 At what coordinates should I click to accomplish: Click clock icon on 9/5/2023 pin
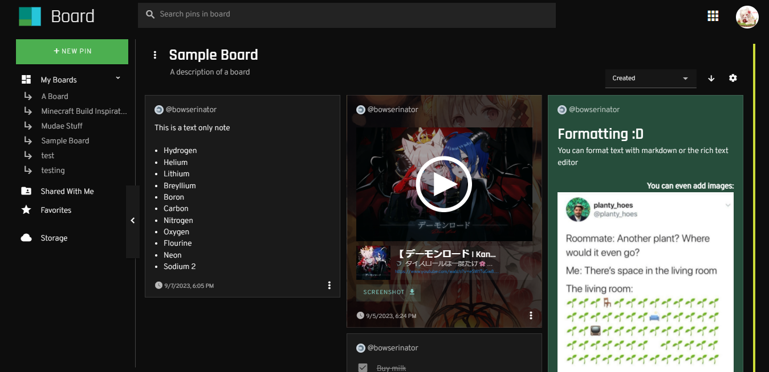[x=360, y=315]
